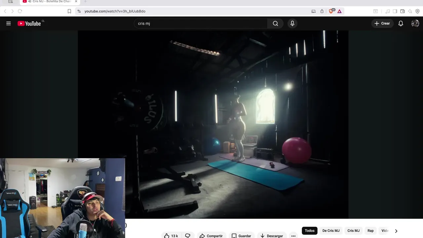Open the account avatar menu
This screenshot has height=238, width=423.
[415, 23]
